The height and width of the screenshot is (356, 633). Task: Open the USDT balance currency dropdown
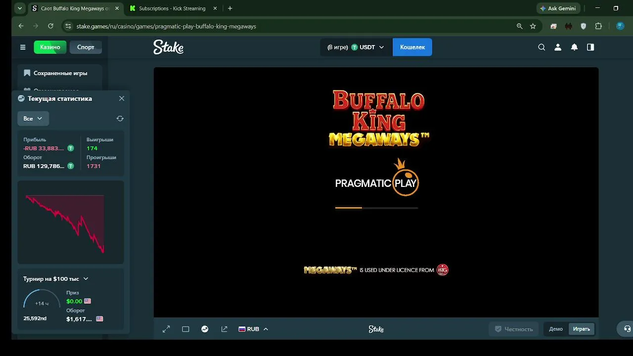[356, 47]
